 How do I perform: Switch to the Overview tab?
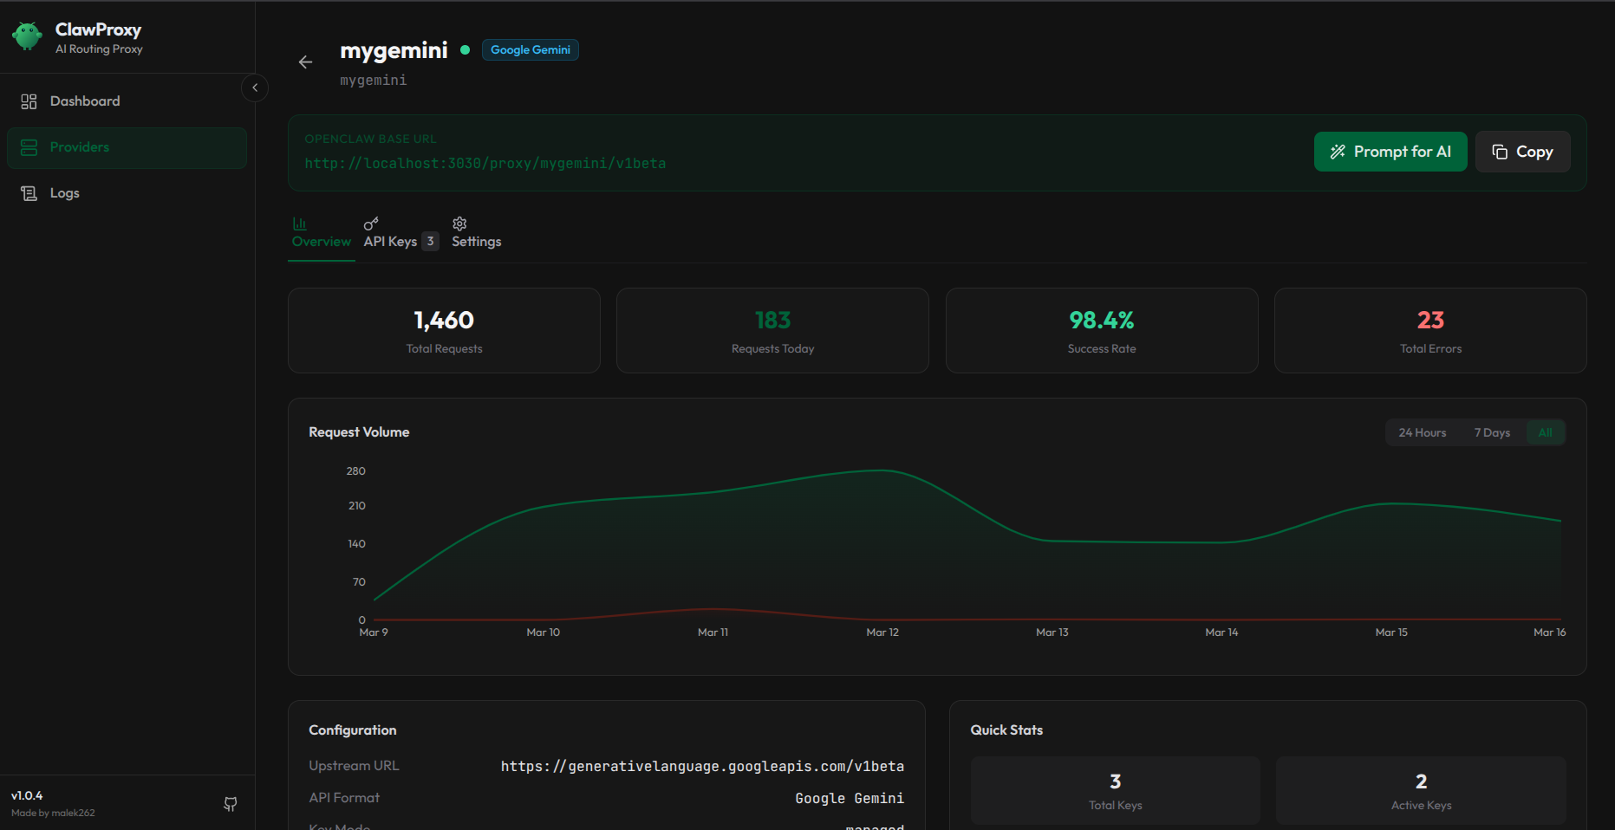[322, 233]
